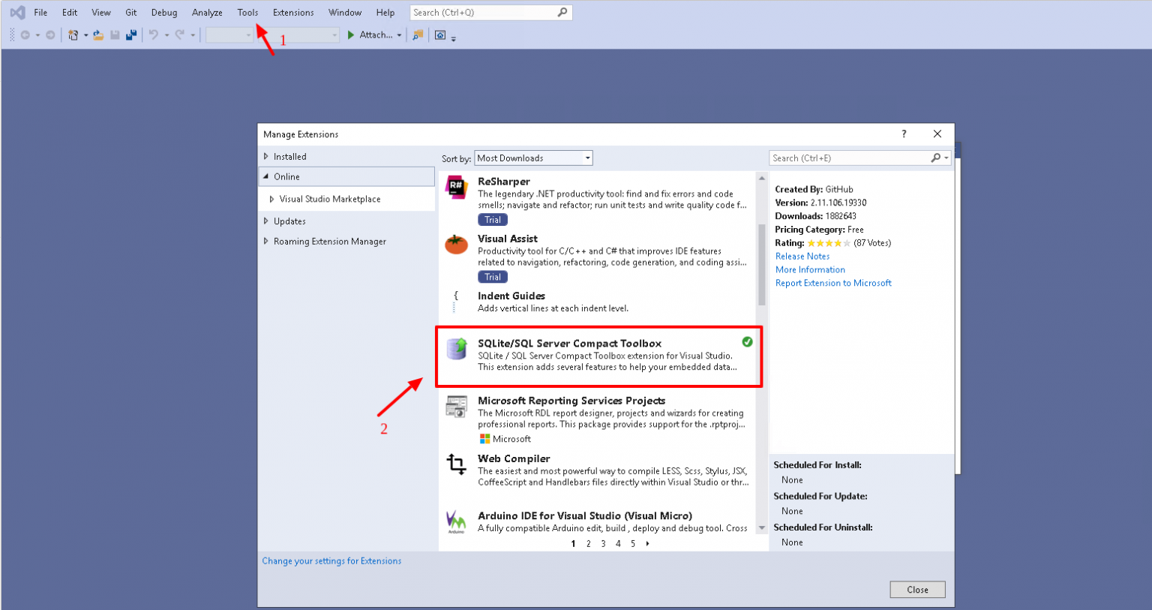Open the Extensions menu
Viewport: 1152px width, 610px height.
tap(292, 12)
